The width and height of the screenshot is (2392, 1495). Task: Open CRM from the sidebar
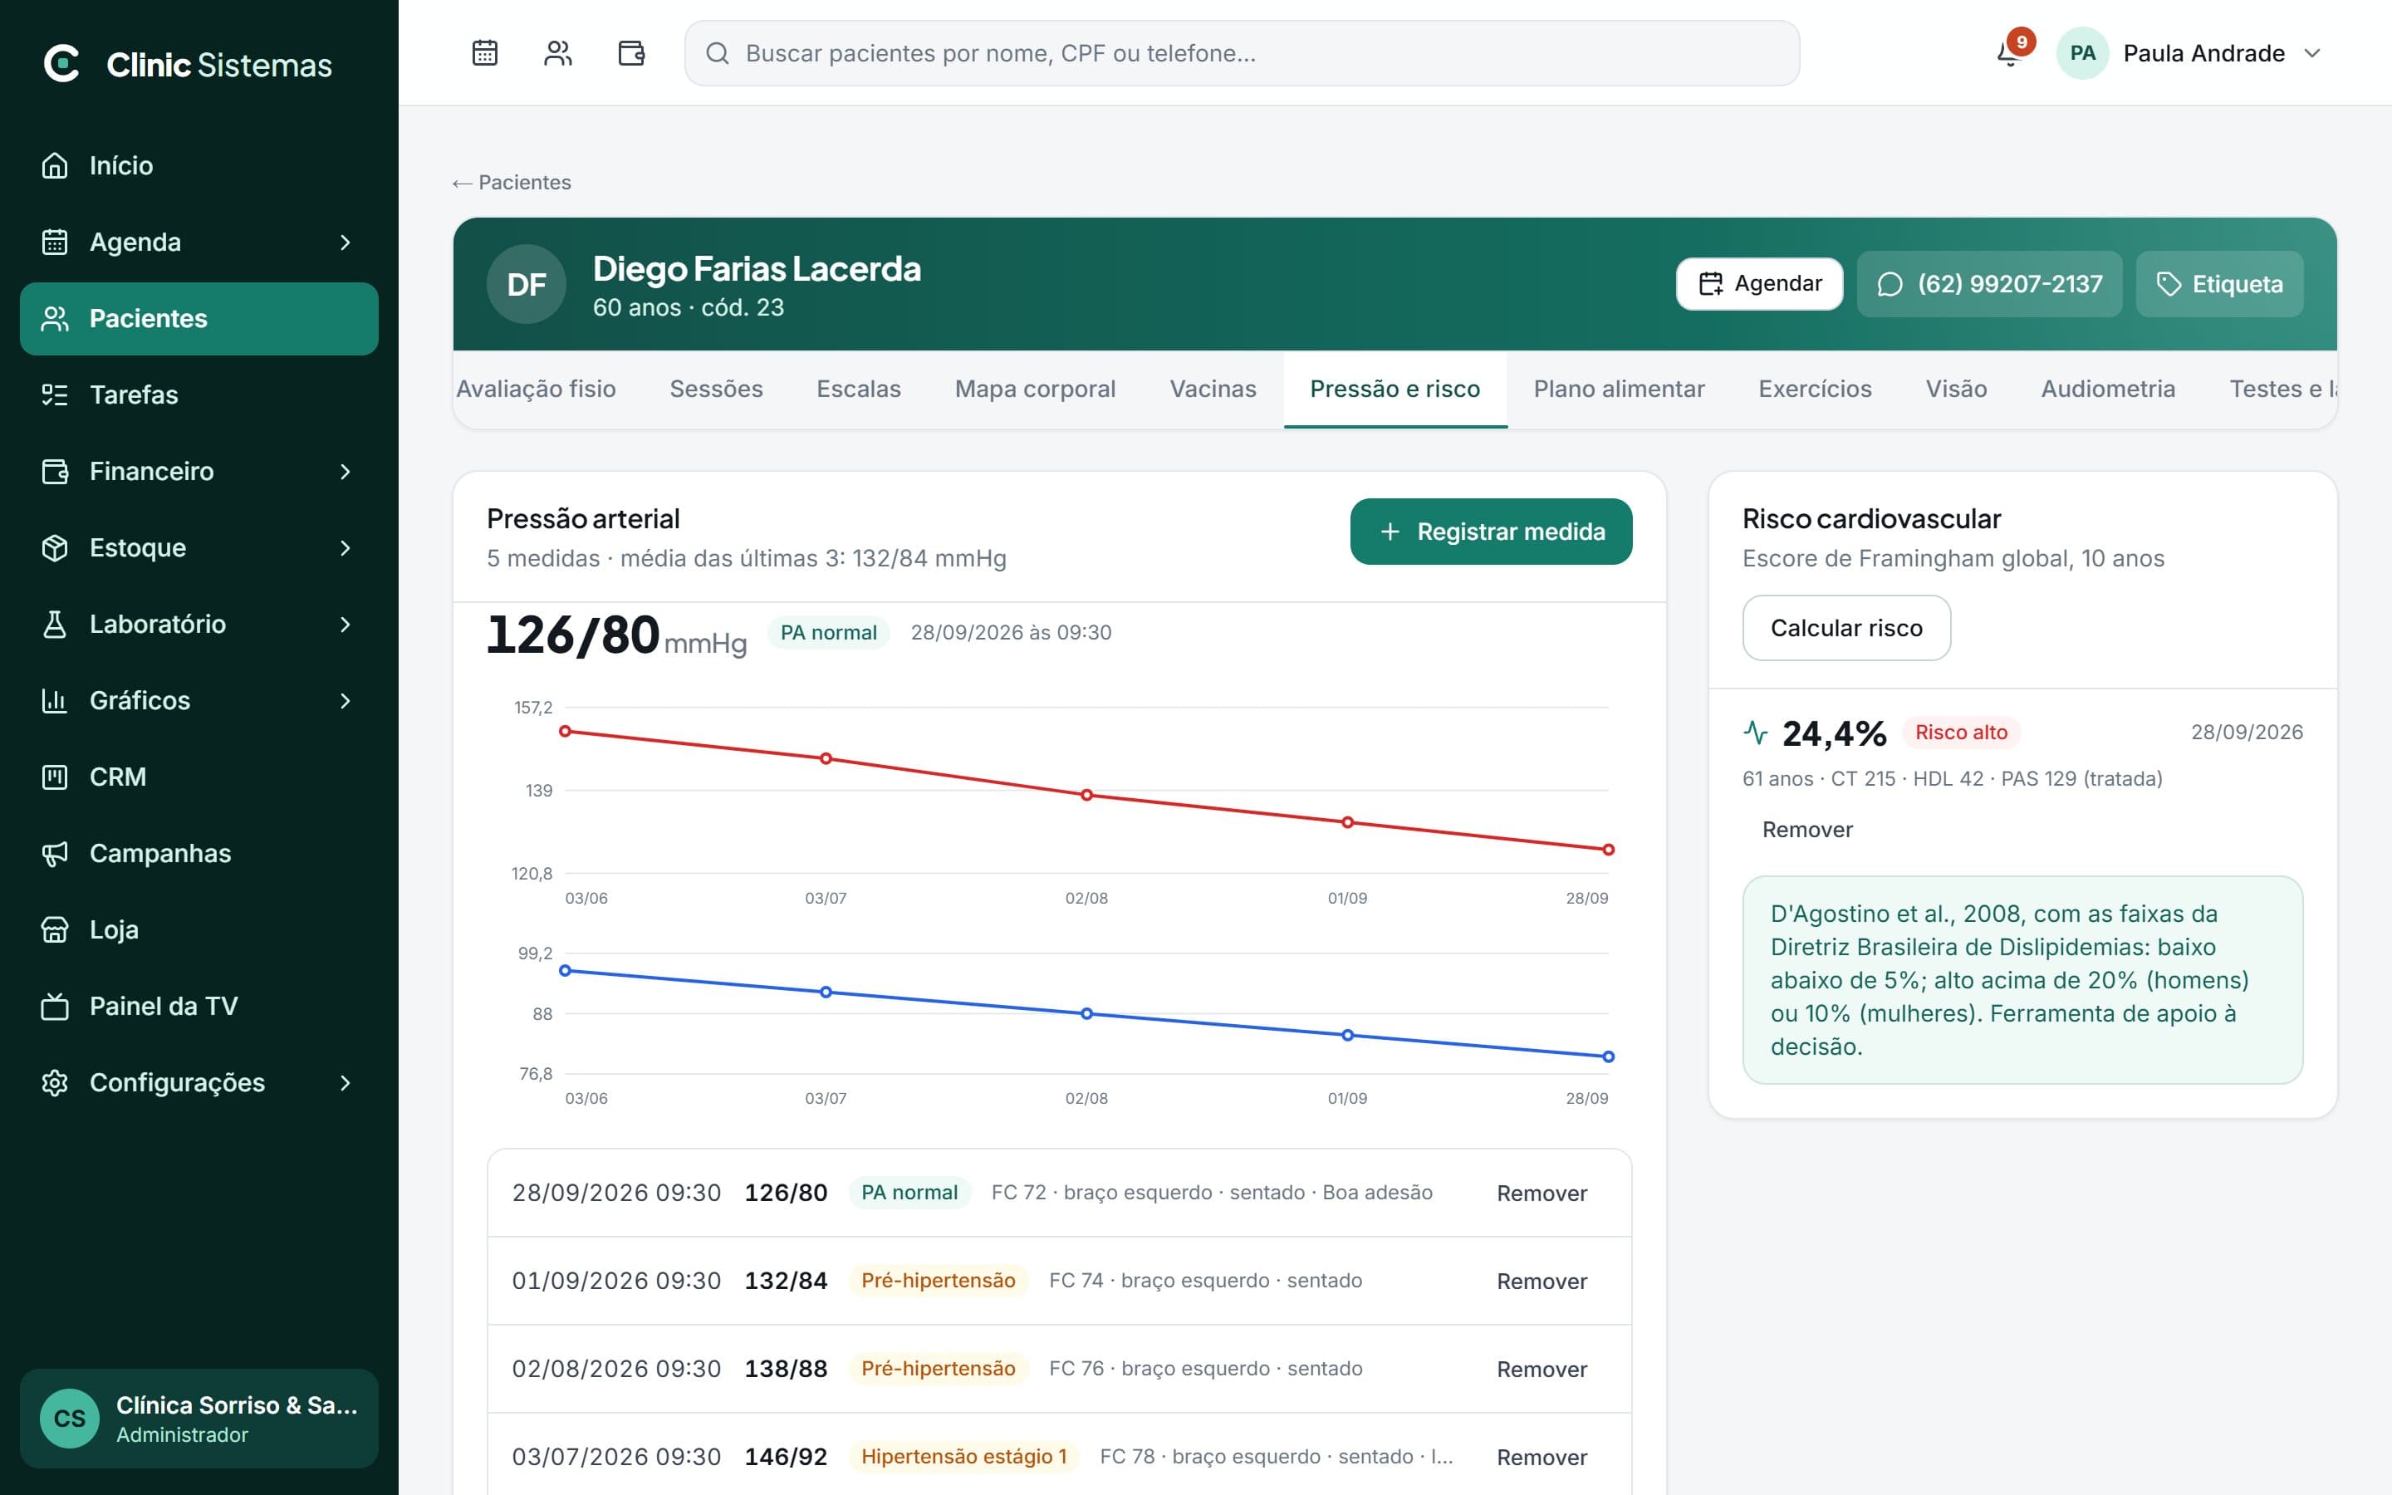pyautogui.click(x=199, y=777)
